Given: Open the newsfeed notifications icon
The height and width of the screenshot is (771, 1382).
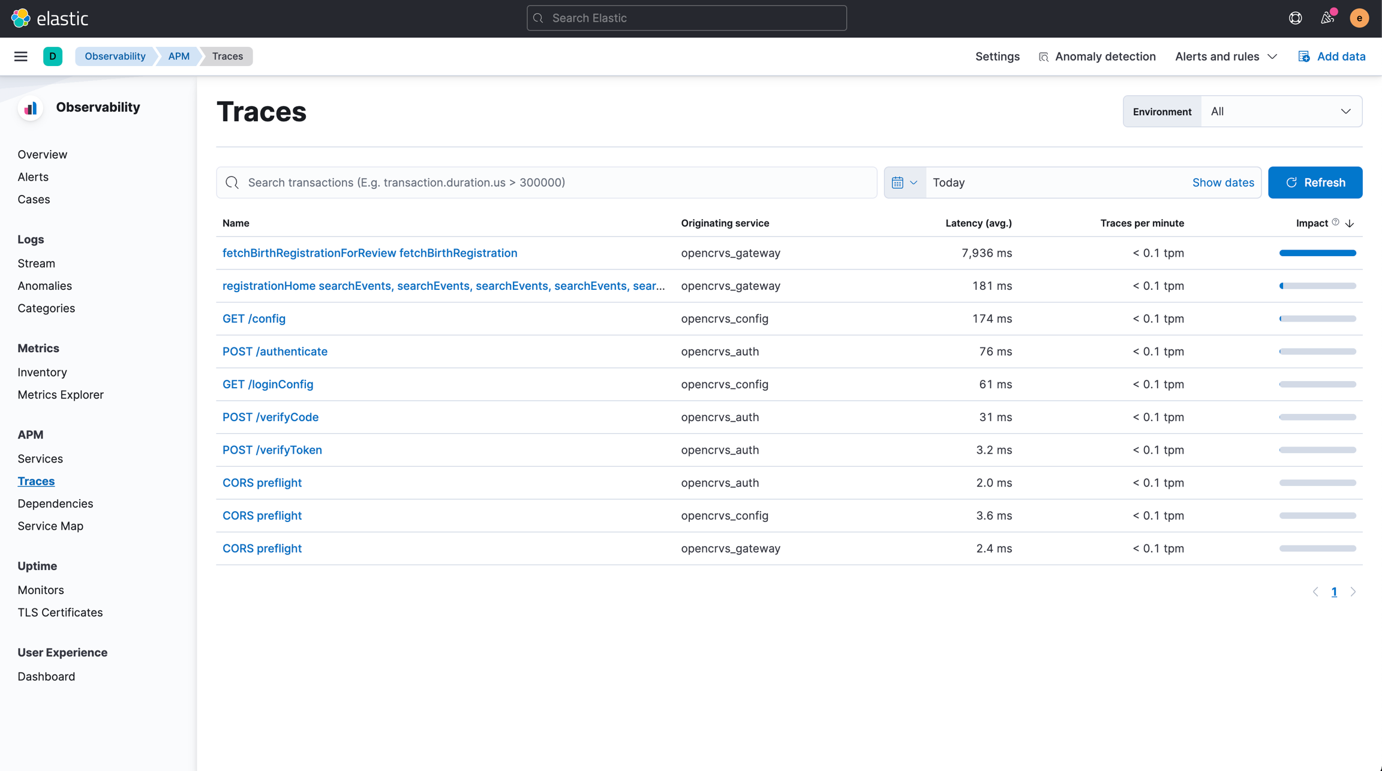Looking at the screenshot, I should tap(1327, 18).
